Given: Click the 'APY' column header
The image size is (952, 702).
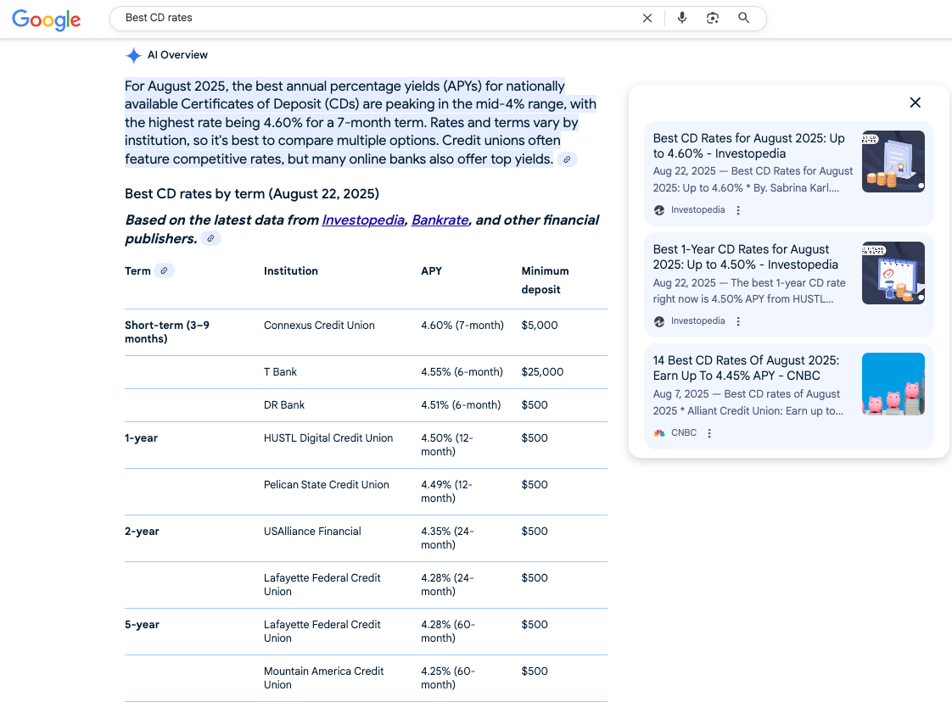Looking at the screenshot, I should (x=432, y=270).
